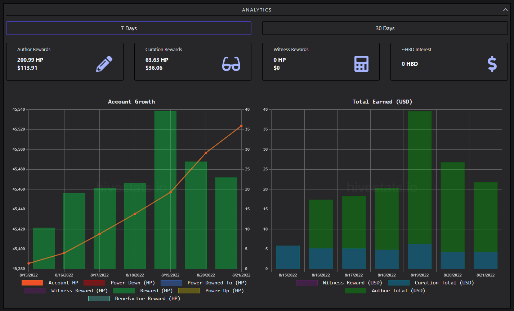Toggle the Power Downed To (HP) legend
The width and height of the screenshot is (514, 311).
(204, 283)
